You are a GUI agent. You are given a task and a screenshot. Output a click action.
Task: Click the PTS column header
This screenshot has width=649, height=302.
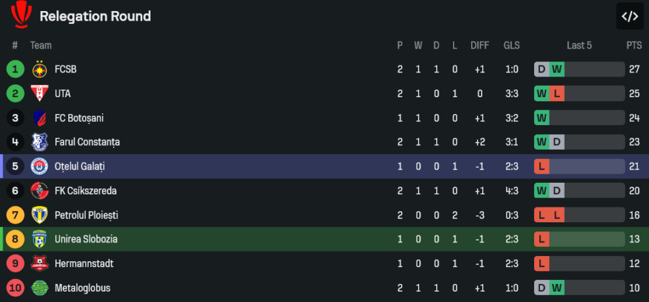[634, 45]
